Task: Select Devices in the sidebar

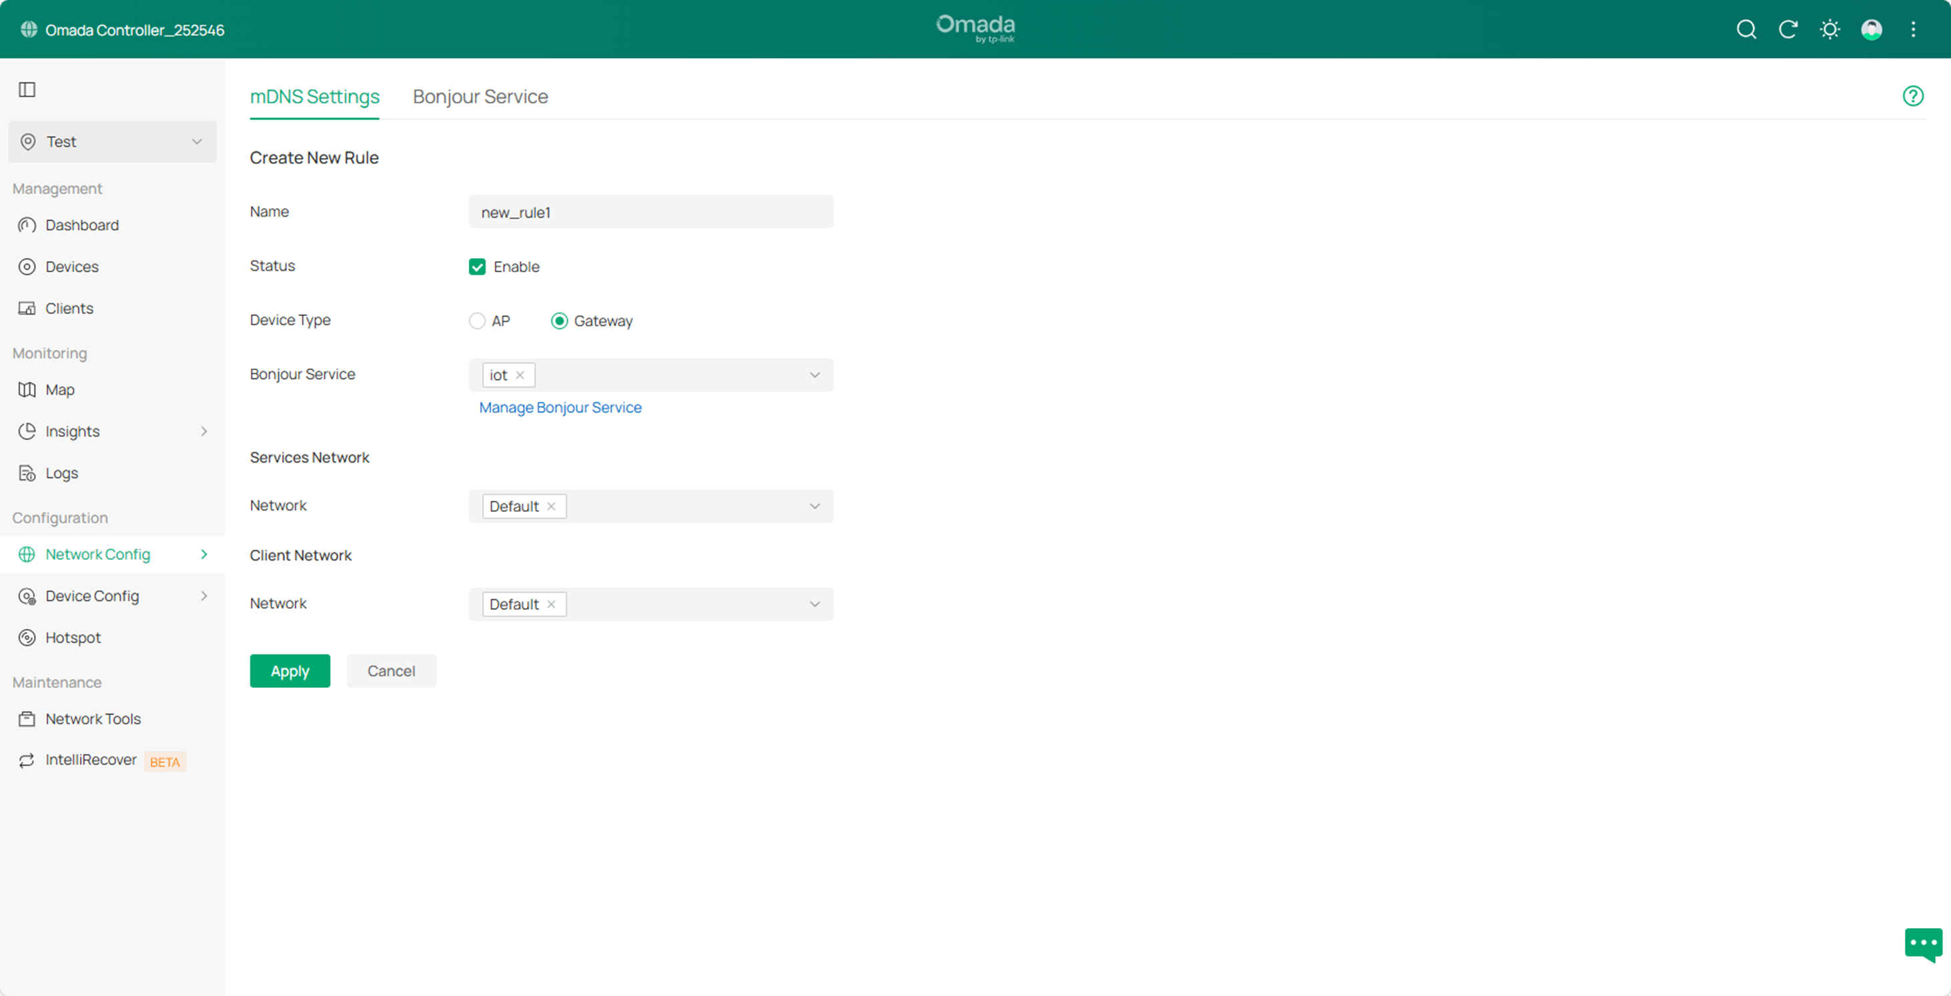Action: coord(72,267)
